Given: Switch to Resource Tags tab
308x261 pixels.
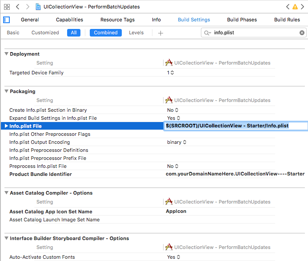Looking at the screenshot, I should [x=117, y=20].
